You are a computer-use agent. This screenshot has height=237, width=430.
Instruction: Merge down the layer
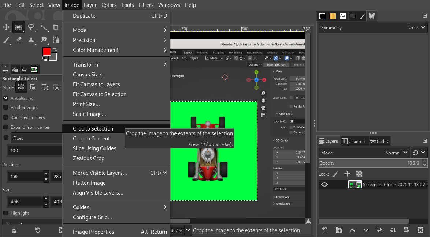tap(393, 230)
